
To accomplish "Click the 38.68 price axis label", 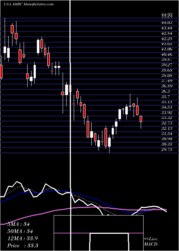I will pyautogui.click(x=166, y=70).
